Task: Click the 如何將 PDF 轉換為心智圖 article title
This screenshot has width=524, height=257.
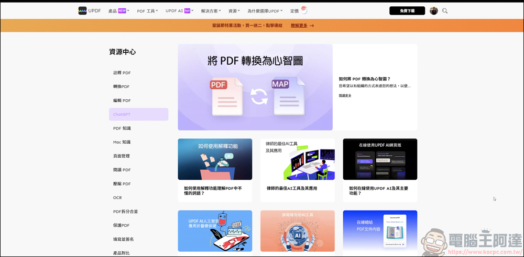Action: pyautogui.click(x=364, y=79)
